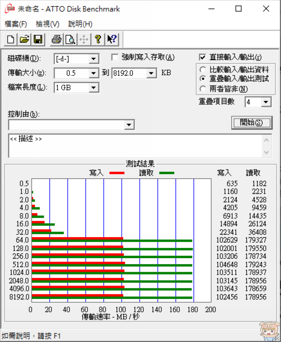Click the read value 179550
This screenshot has height=342, width=281.
point(256,248)
